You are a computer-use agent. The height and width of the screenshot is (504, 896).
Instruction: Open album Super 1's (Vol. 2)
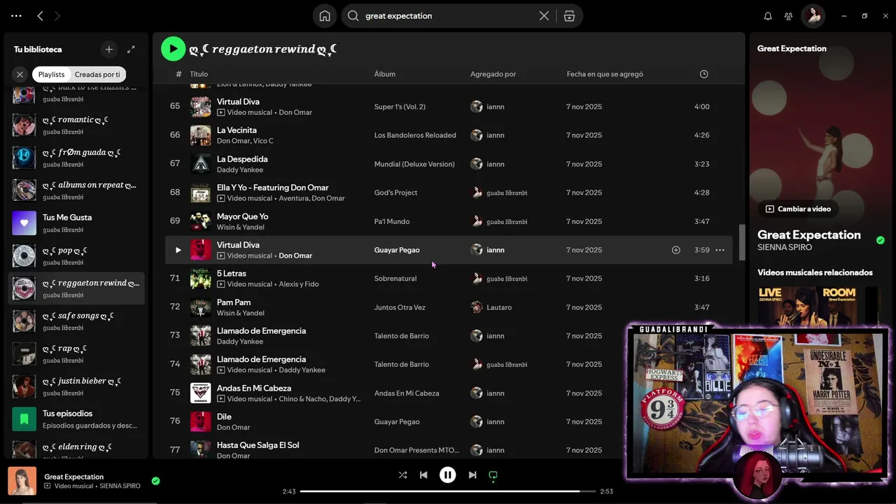[400, 107]
